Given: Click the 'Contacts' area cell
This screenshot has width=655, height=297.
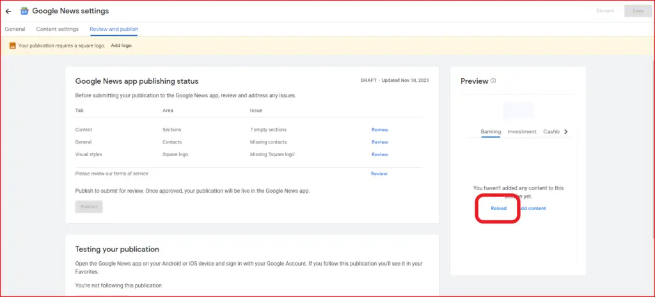Looking at the screenshot, I should click(x=172, y=142).
